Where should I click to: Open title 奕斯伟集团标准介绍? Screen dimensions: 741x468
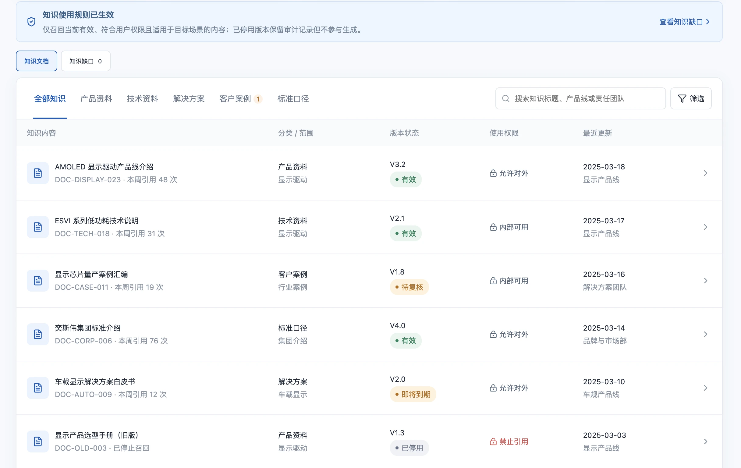(x=88, y=328)
